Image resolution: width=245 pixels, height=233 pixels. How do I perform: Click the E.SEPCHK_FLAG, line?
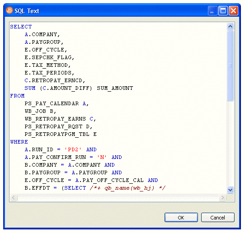49,57
